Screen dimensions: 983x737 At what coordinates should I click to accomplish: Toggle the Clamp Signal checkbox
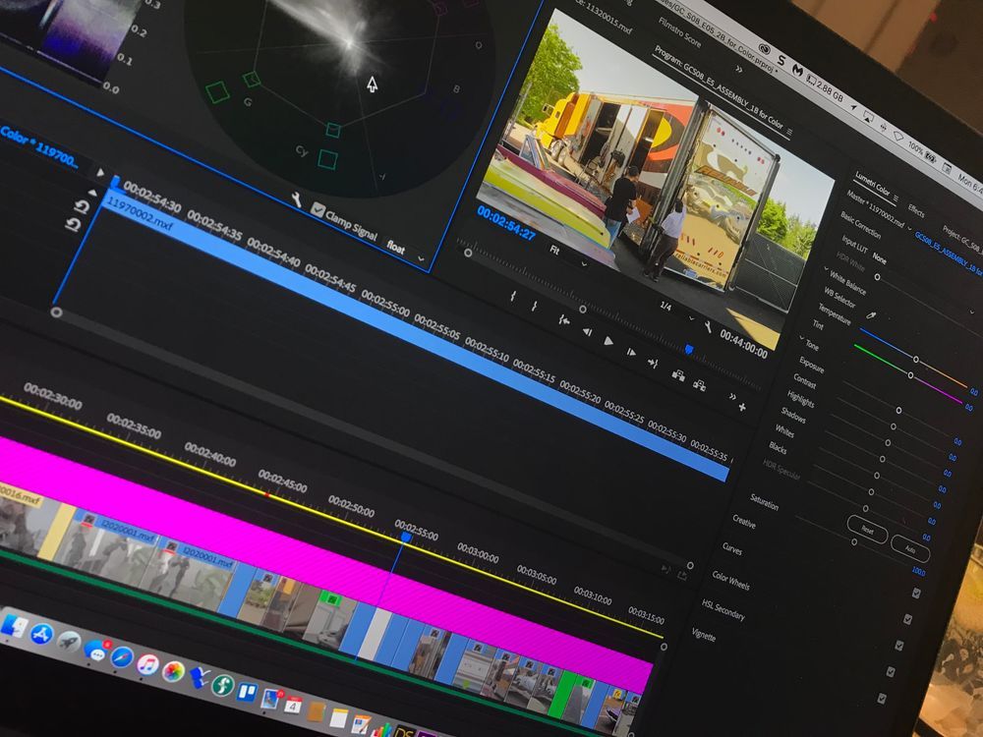coord(318,210)
